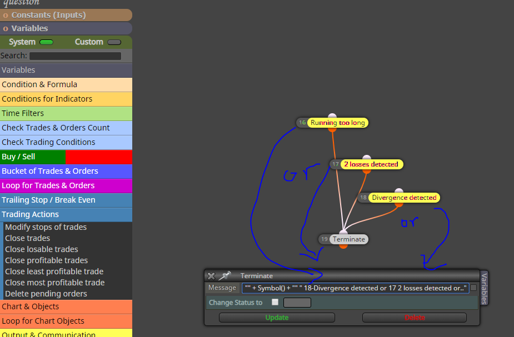Open Loop for Chart Objects category
This screenshot has width=514, height=337.
[66, 321]
